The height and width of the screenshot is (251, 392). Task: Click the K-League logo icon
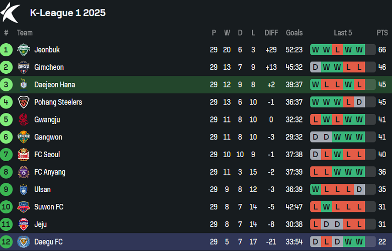[x=11, y=13]
